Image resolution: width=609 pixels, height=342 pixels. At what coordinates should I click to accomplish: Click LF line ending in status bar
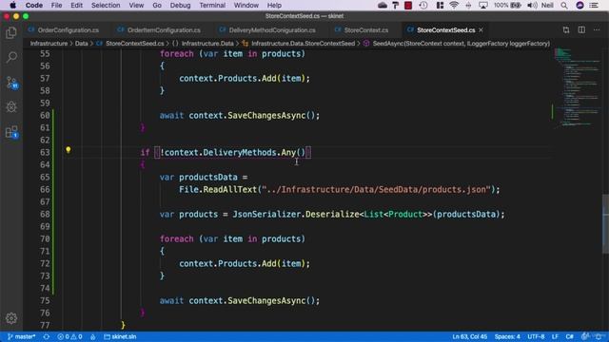click(x=555, y=336)
